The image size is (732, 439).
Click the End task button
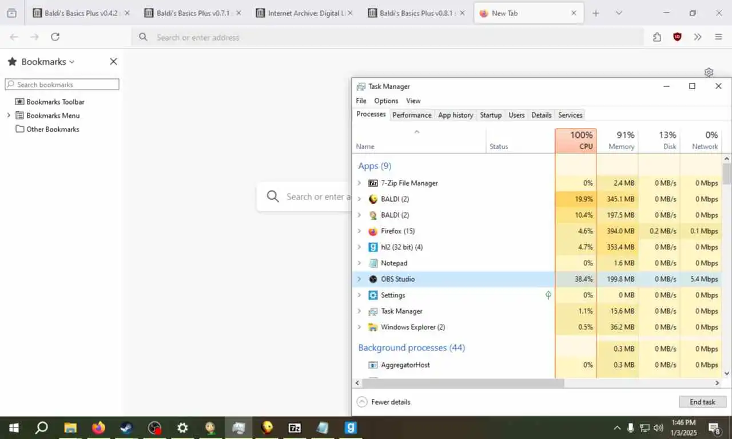click(x=702, y=402)
